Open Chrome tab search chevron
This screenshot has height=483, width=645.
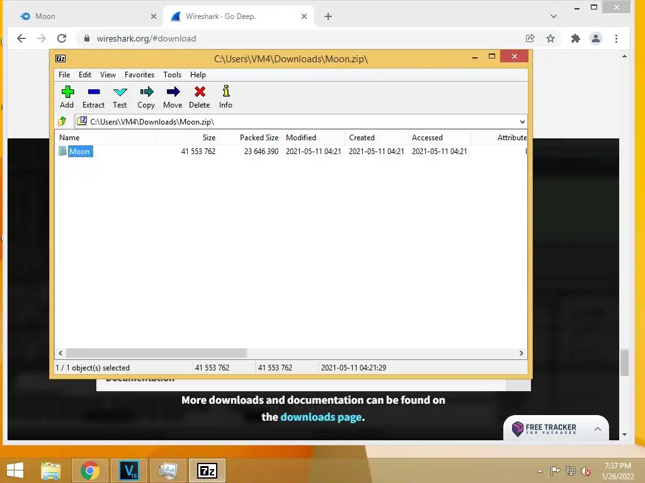click(553, 16)
